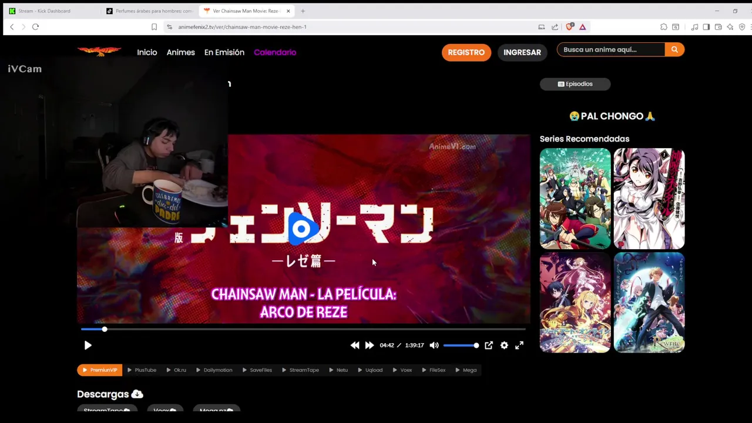Go back with the browser back arrow
The width and height of the screenshot is (752, 423).
click(12, 27)
